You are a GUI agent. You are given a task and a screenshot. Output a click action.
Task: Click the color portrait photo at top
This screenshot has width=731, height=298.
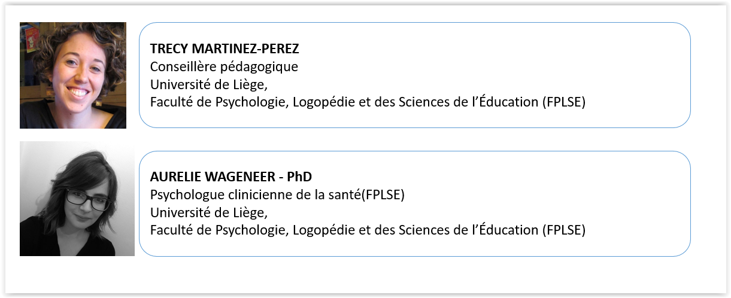coord(73,75)
